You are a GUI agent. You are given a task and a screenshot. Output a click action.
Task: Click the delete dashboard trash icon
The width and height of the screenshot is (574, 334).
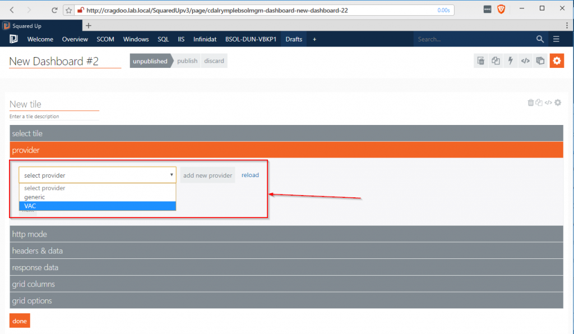pos(480,61)
